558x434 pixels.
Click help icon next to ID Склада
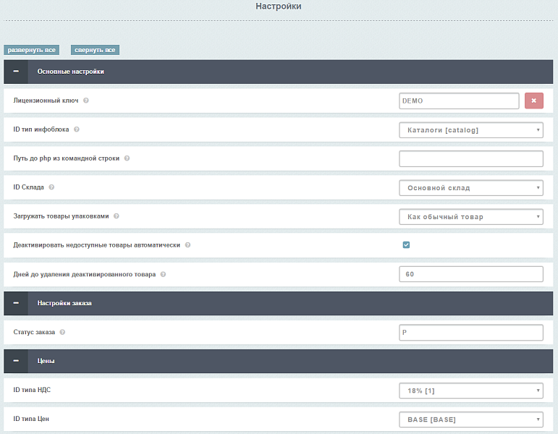point(51,187)
